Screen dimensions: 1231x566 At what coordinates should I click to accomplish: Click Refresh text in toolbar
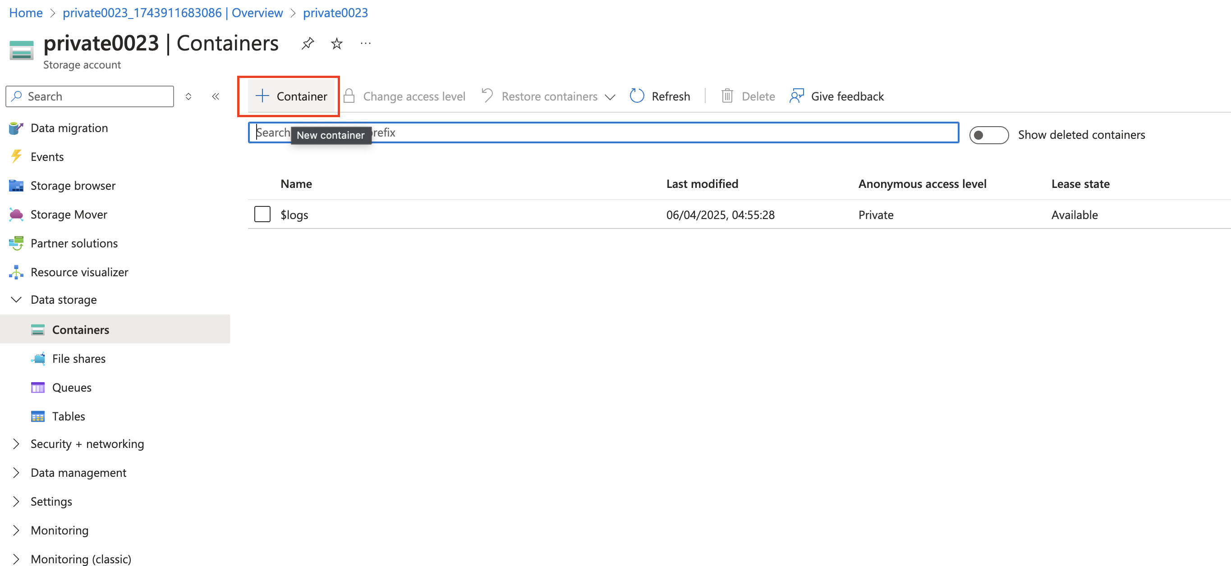pos(671,96)
